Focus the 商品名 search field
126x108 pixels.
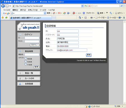click(x=32, y=55)
